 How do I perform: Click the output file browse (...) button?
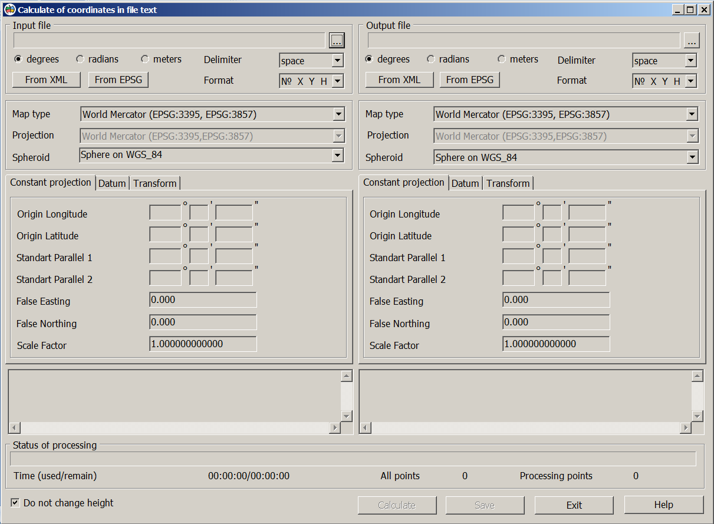click(692, 41)
